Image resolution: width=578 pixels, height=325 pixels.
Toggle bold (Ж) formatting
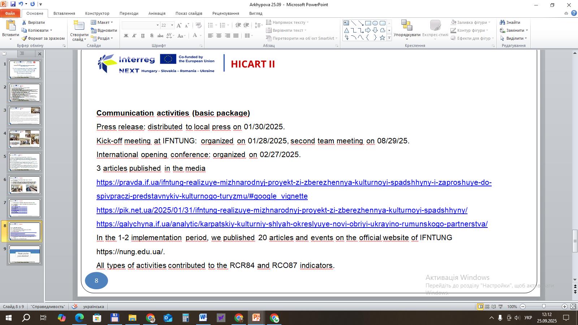(x=126, y=36)
